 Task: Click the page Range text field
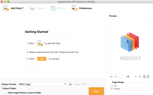click(131, 92)
